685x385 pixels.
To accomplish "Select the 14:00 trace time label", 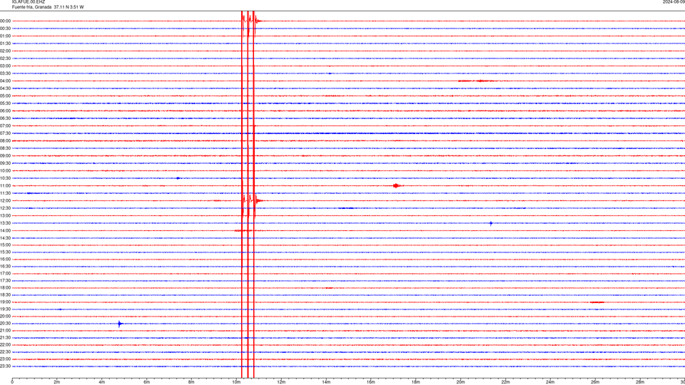I will coord(6,230).
